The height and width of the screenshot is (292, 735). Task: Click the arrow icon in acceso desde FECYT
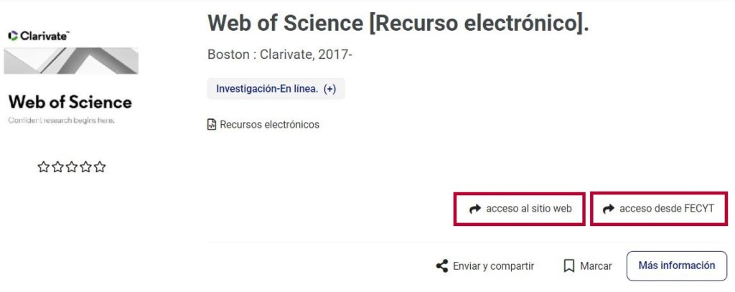click(609, 209)
